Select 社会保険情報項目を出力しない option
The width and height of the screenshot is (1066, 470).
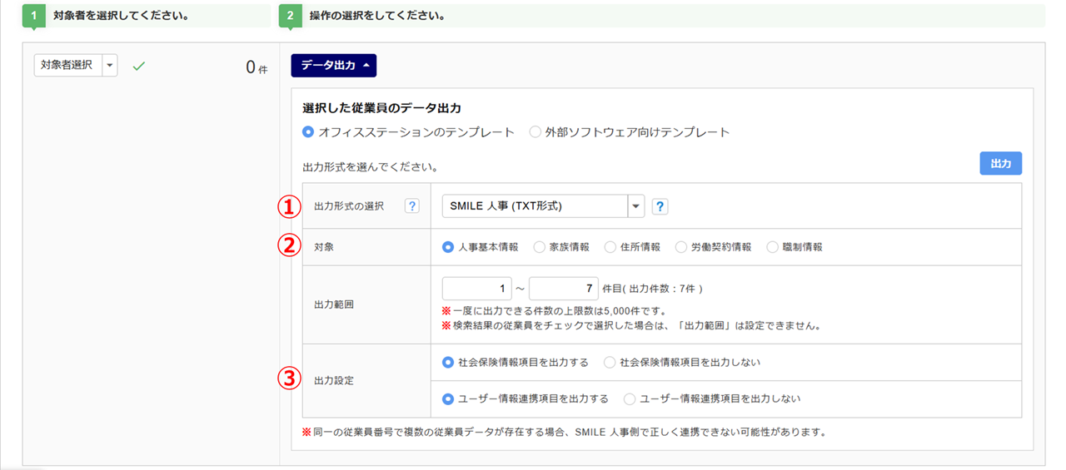pyautogui.click(x=610, y=363)
